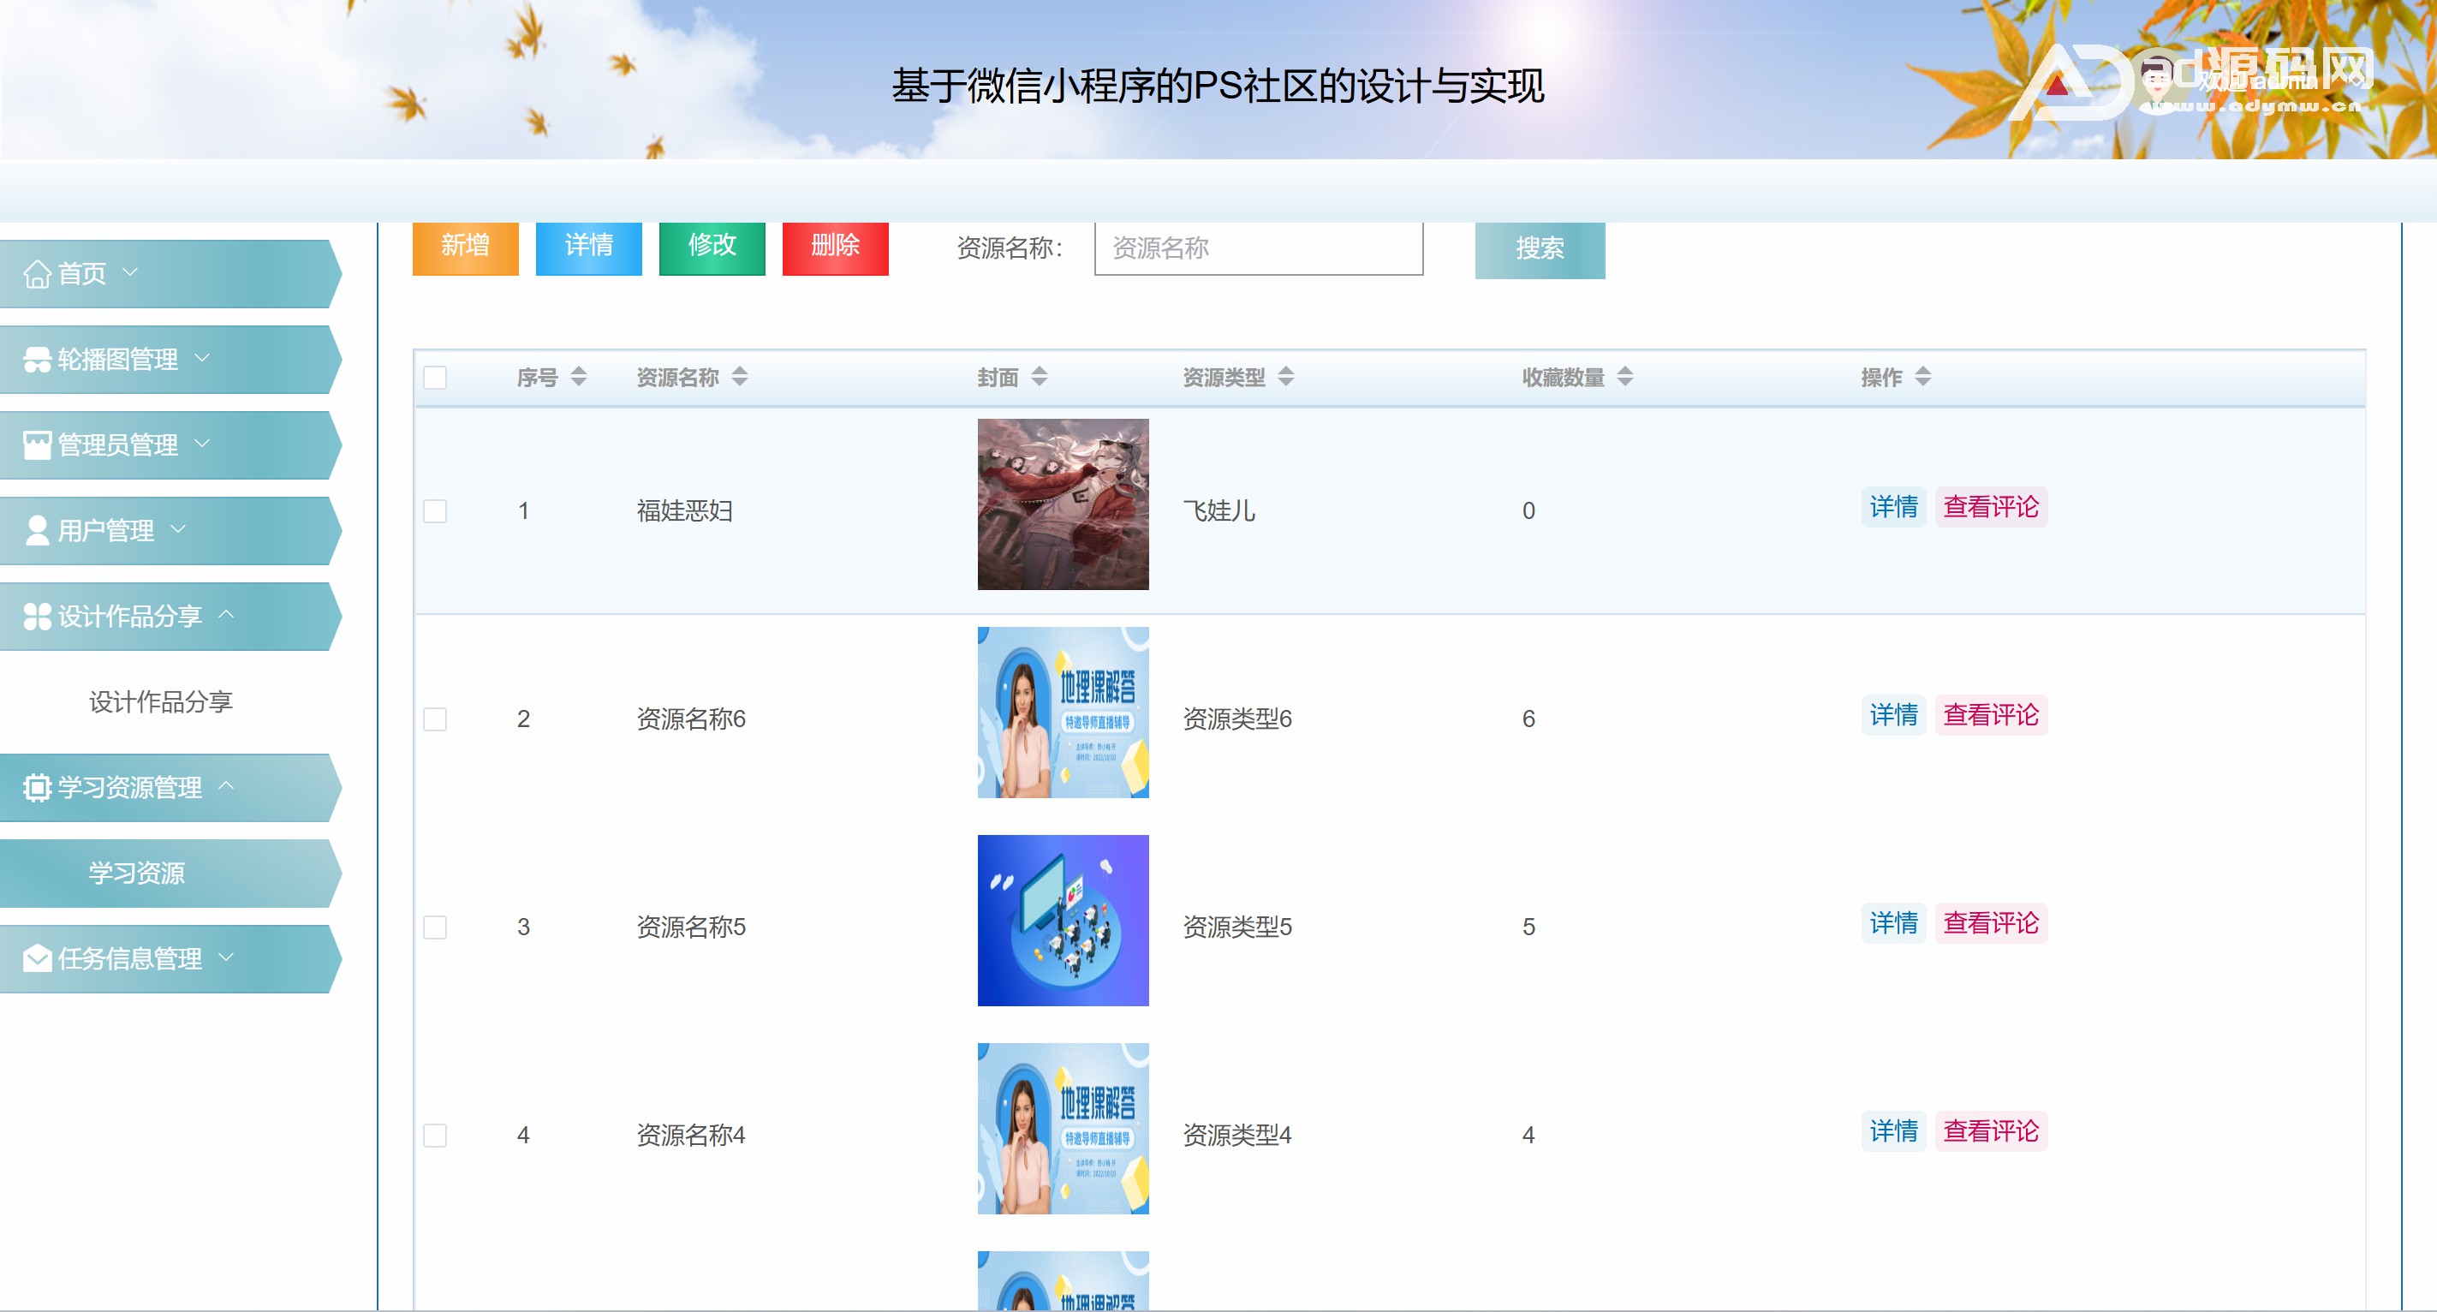Screen dimensions: 2437x1312
Task: Check the row for 福娃恶妇
Action: [435, 512]
